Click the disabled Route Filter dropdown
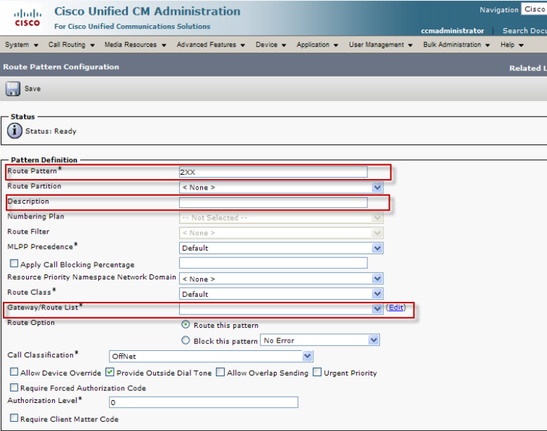The height and width of the screenshot is (431, 547). [281, 232]
